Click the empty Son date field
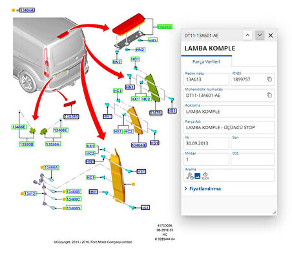The height and width of the screenshot is (255, 292). [253, 143]
